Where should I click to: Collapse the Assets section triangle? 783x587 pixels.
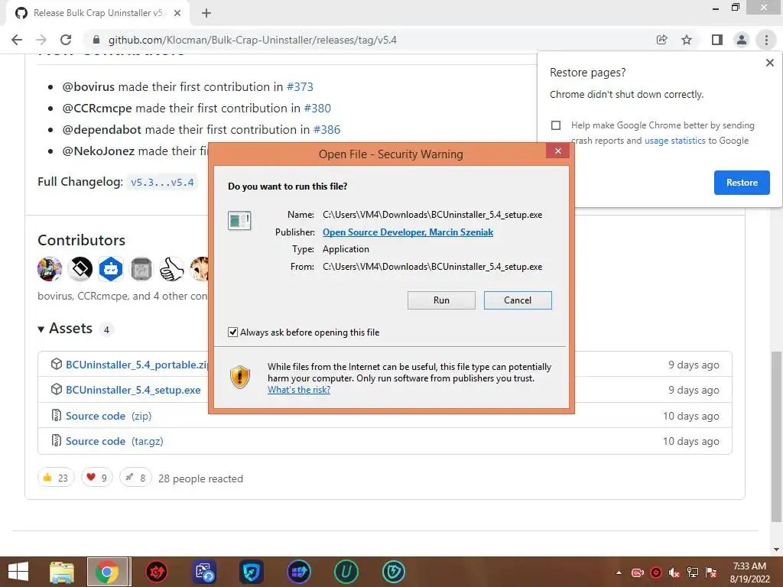click(41, 329)
